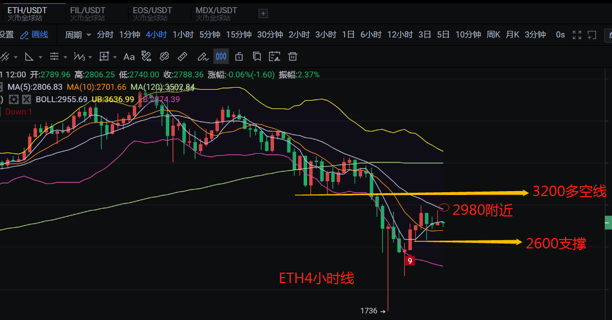Delete drawings with the trash icon

click(x=293, y=57)
